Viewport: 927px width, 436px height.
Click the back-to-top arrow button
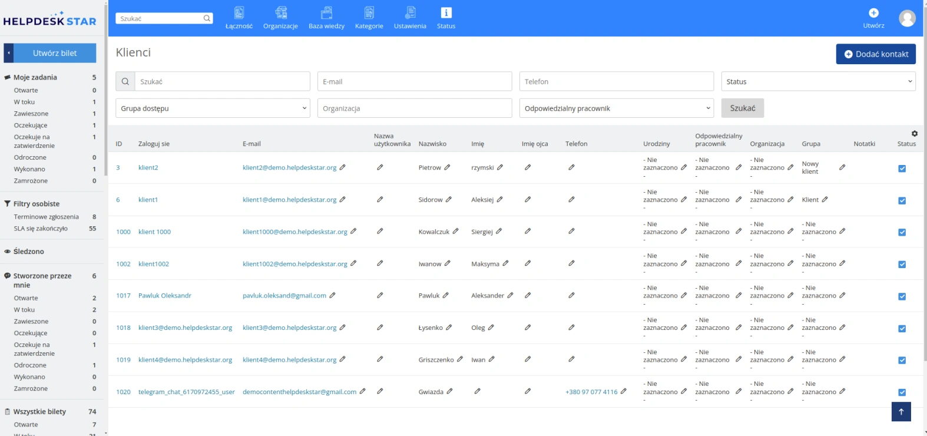coord(901,412)
